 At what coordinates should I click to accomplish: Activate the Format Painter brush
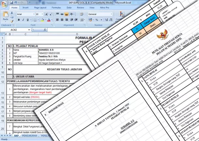click(x=12, y=21)
